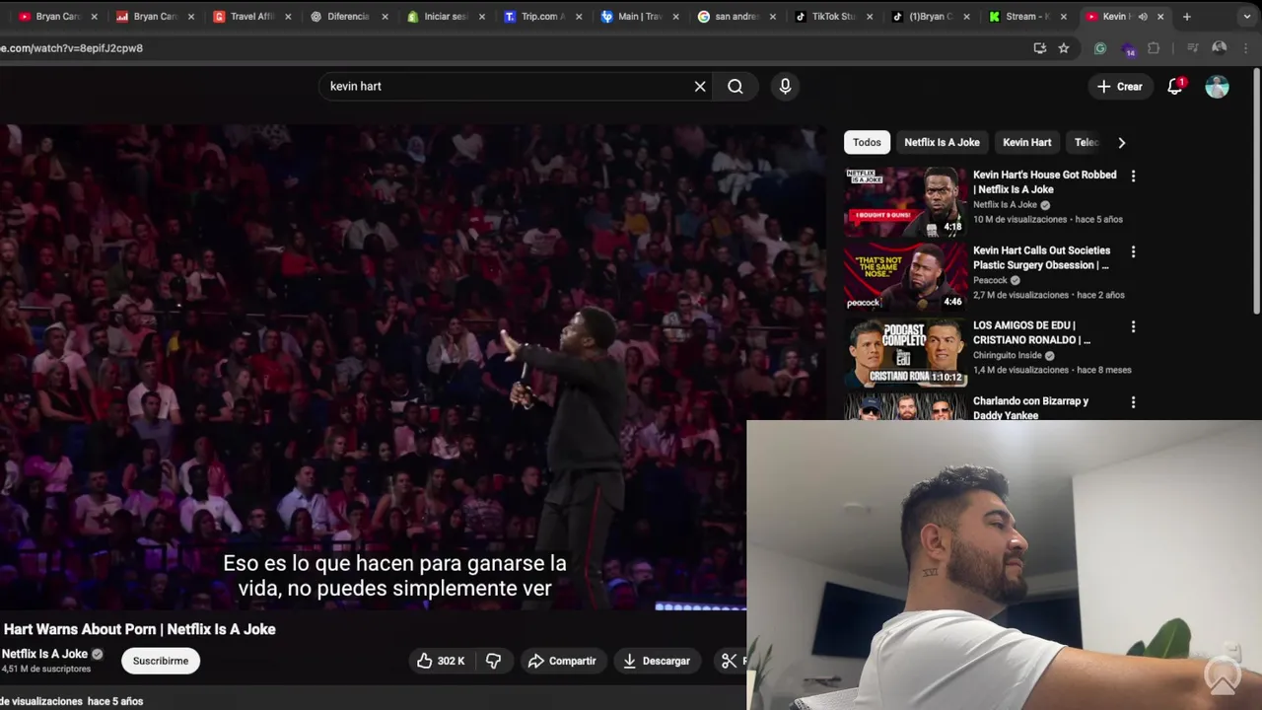Clear the kevin hart search text
The width and height of the screenshot is (1262, 710).
point(700,87)
